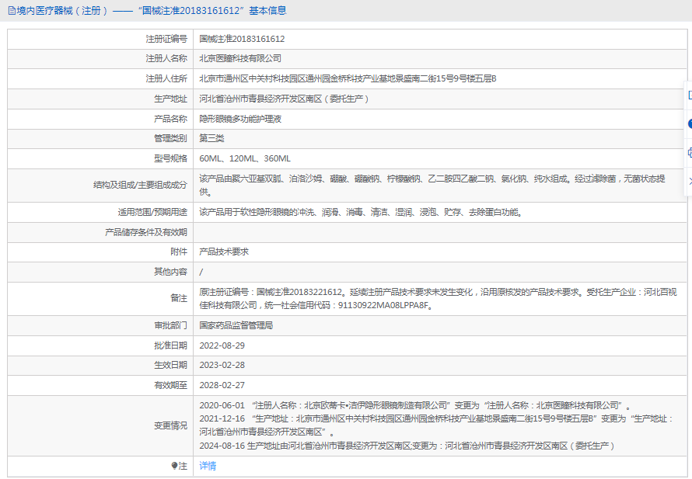Click the expiry date 2028-02-27
This screenshot has width=692, height=479.
[x=222, y=385]
